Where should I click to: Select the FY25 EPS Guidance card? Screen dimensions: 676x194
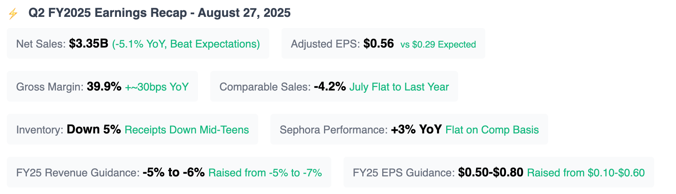(x=499, y=172)
